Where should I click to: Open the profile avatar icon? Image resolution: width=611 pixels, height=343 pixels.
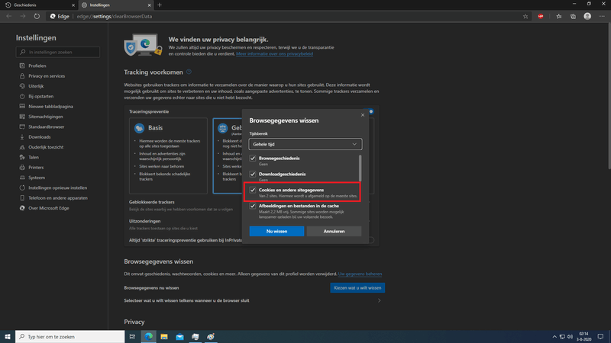(x=587, y=16)
